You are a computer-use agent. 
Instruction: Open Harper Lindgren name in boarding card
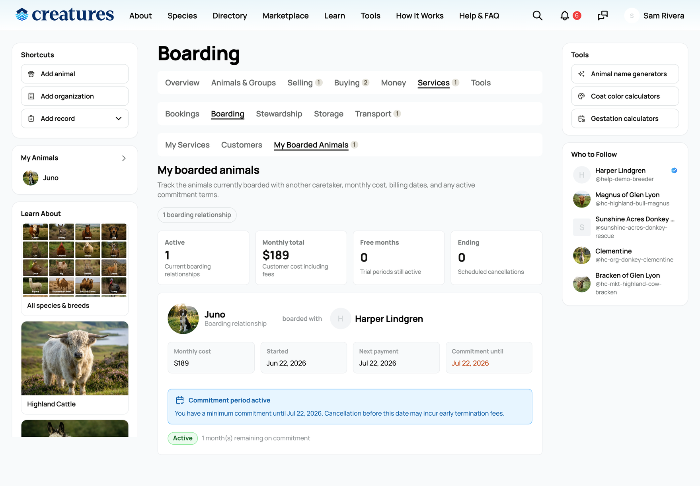389,319
